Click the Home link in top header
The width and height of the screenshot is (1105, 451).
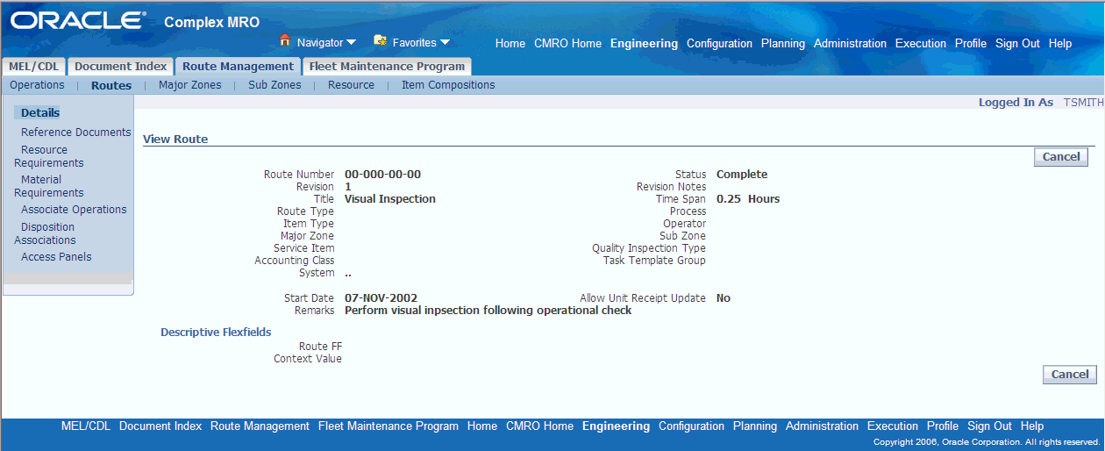[510, 43]
